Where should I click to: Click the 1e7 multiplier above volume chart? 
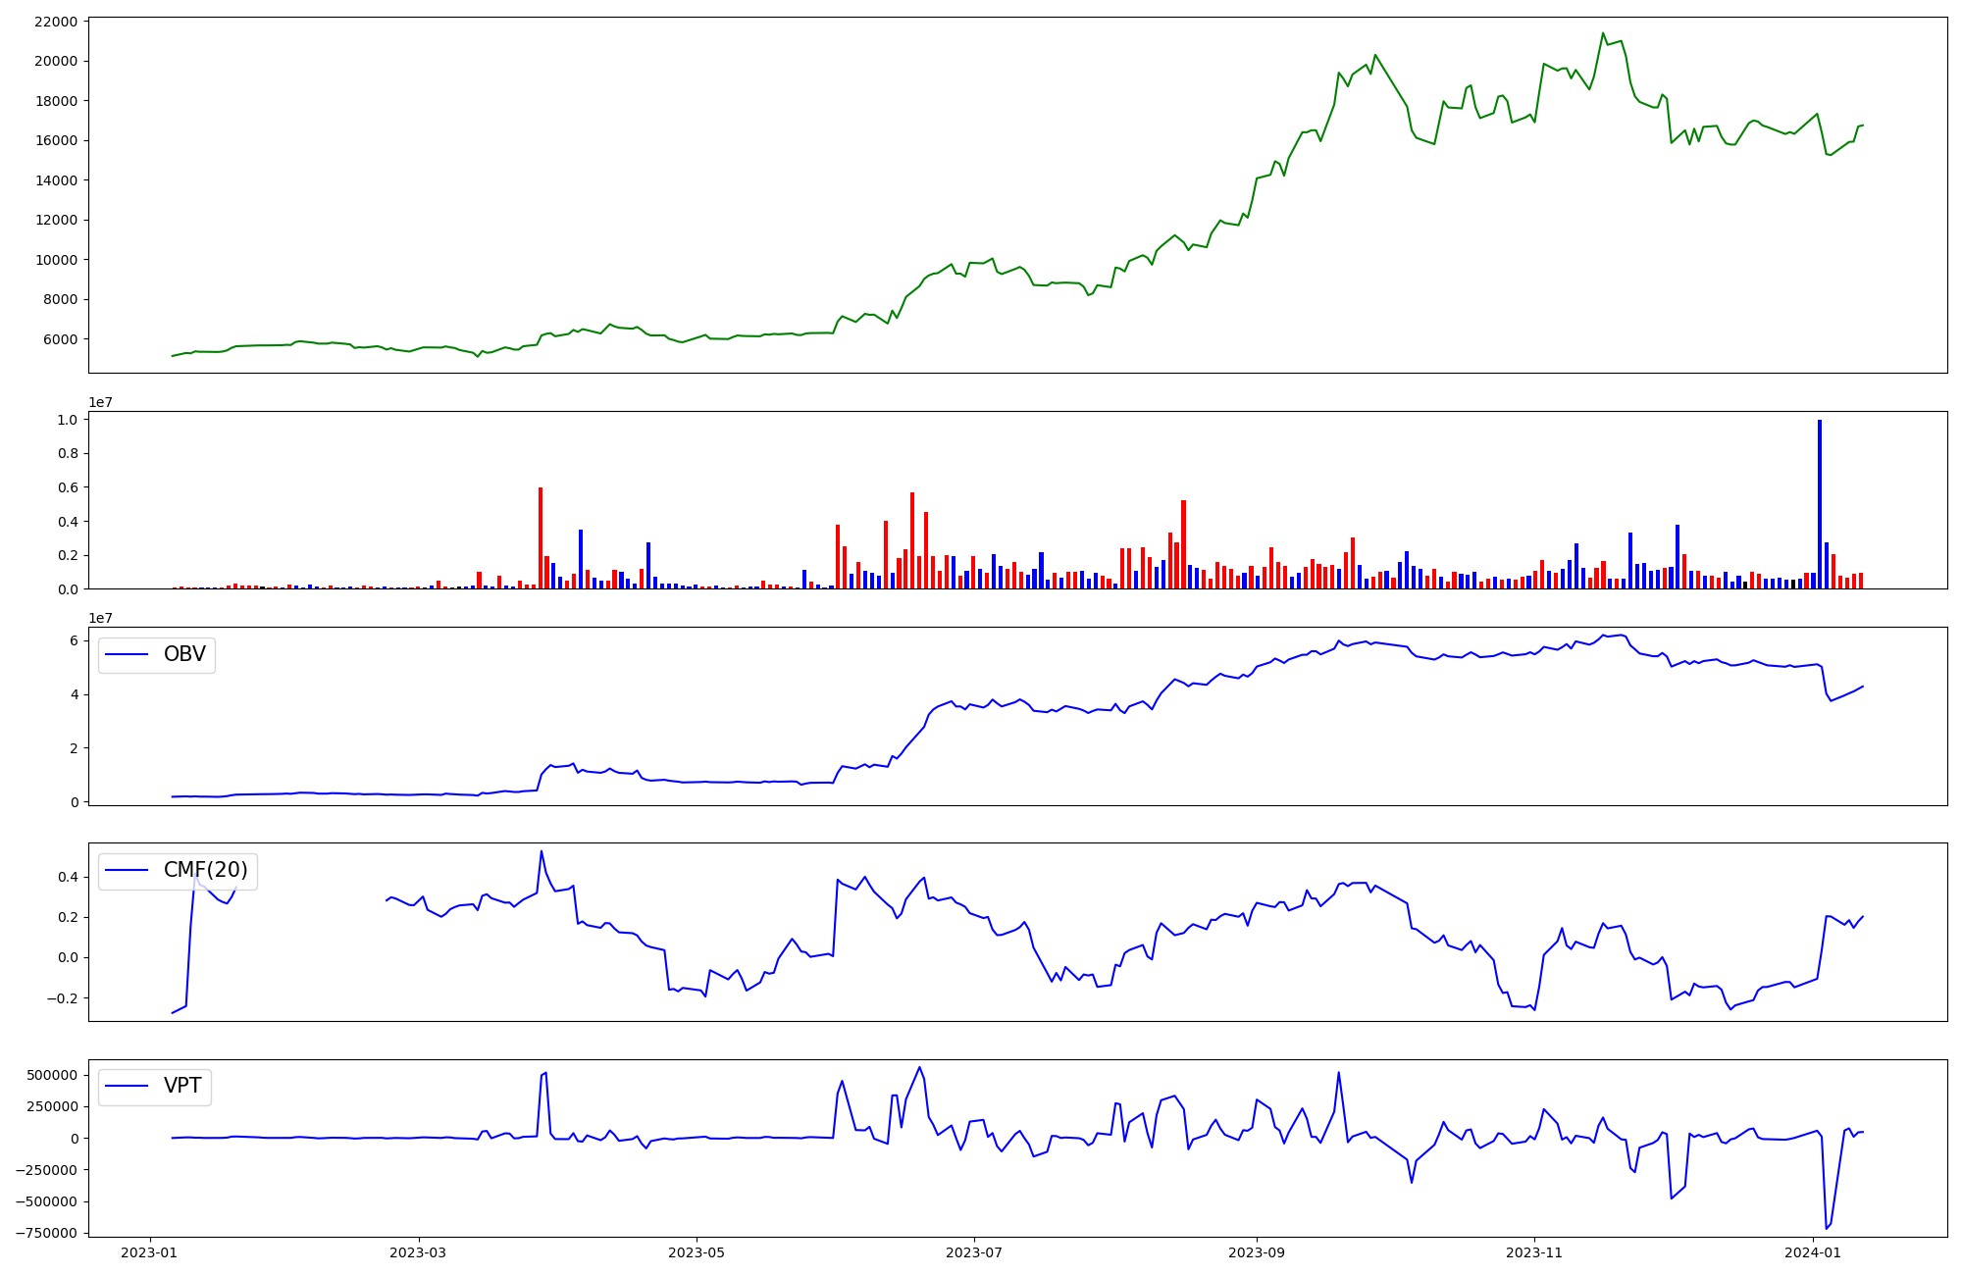100,402
